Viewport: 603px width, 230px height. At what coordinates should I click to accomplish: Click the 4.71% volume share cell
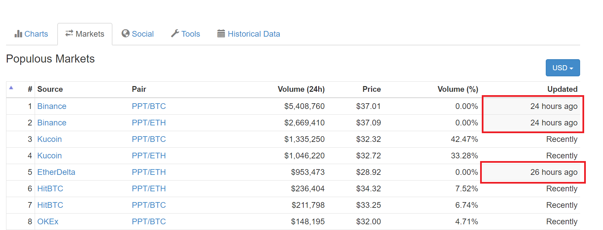pyautogui.click(x=466, y=222)
